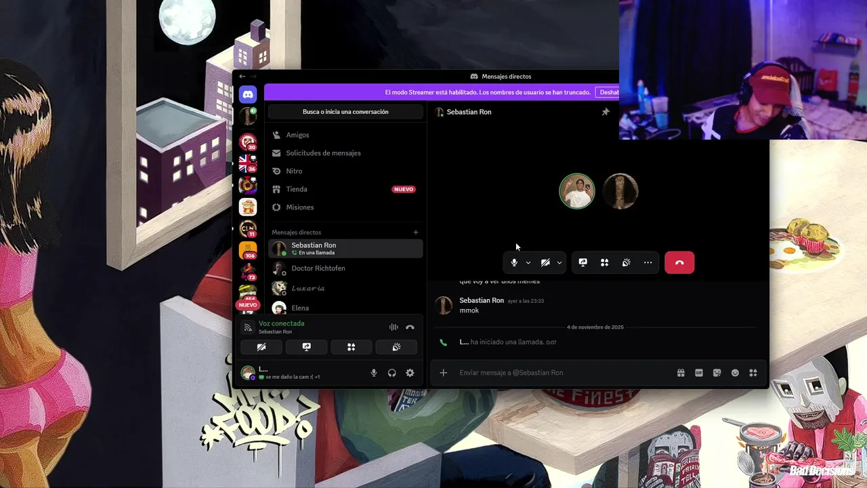The image size is (867, 488).
Task: Open the emoji picker
Action: point(735,373)
